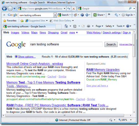This screenshot has height=126, width=139.
Task: Open Memory Test Top 5 Free result
Action: [43, 84]
